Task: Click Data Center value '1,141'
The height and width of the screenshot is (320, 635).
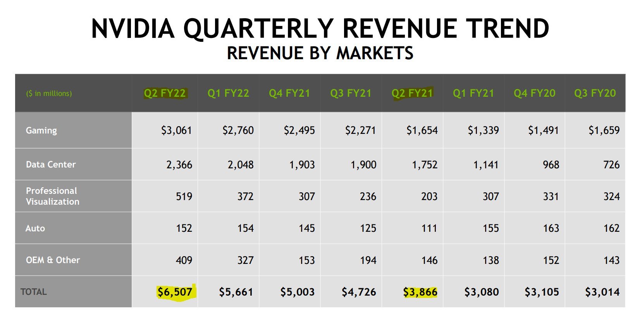Action: 486,165
